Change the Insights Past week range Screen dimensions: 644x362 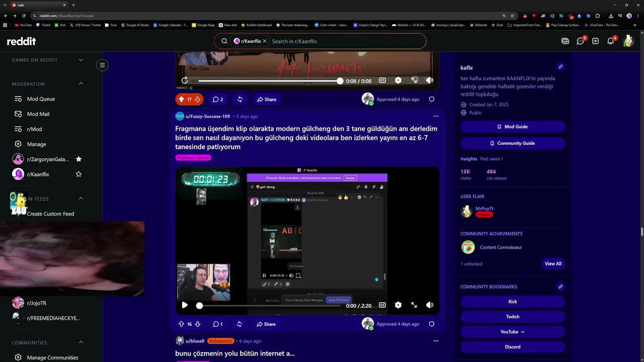tap(492, 159)
